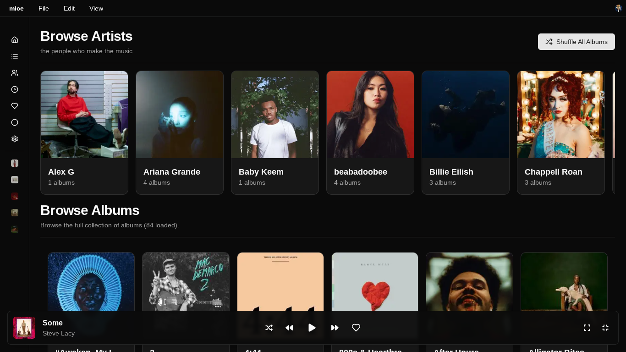Go to Home via the sidebar house icon
Image resolution: width=626 pixels, height=352 pixels.
click(x=15, y=40)
